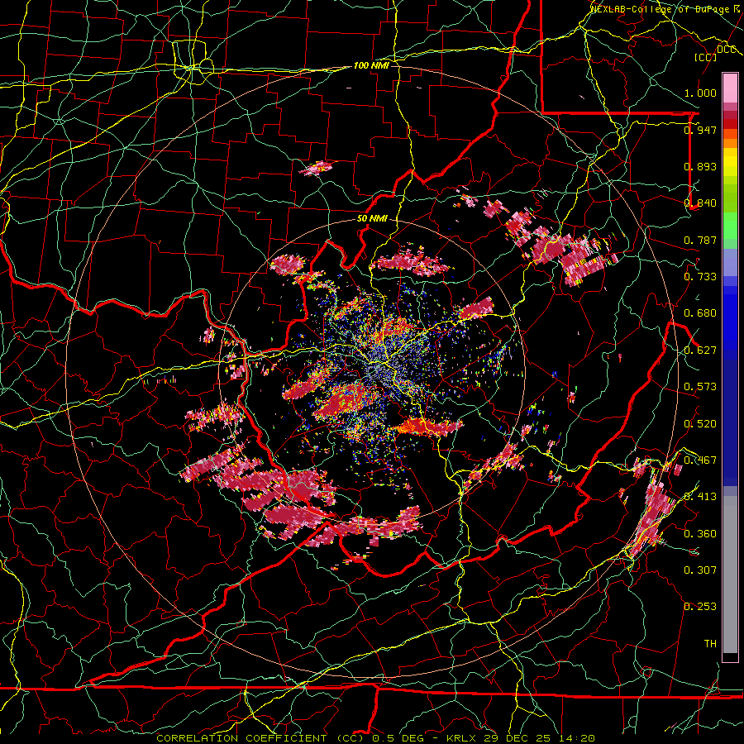
Task: Click the 0.840 scale value
Action: [x=700, y=203]
